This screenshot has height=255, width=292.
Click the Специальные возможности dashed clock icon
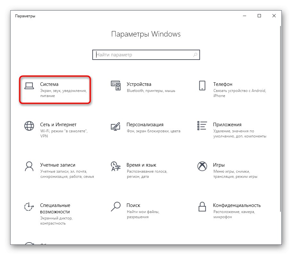[29, 207]
